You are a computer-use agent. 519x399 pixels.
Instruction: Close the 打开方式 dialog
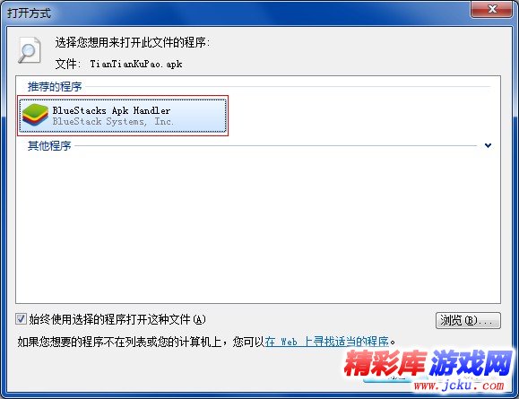coord(491,9)
